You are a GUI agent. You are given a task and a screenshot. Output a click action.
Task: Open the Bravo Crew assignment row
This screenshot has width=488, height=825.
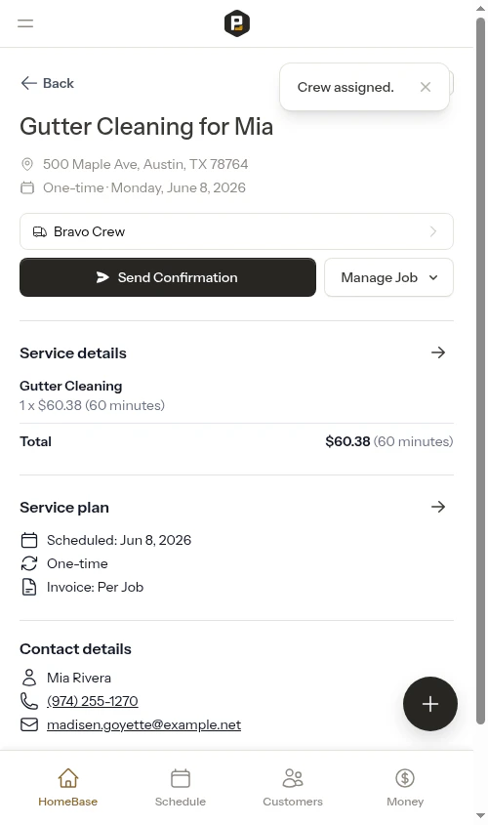click(236, 231)
